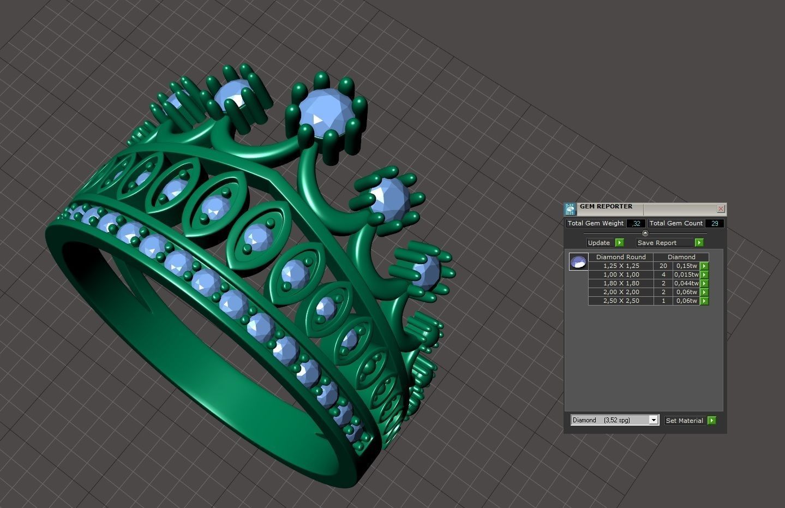Click the weight cell 0,044tw
Image resolution: width=785 pixels, height=508 pixels.
point(687,284)
